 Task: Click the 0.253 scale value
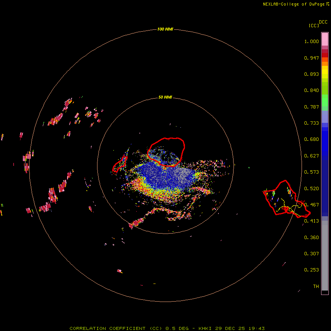click(x=312, y=270)
